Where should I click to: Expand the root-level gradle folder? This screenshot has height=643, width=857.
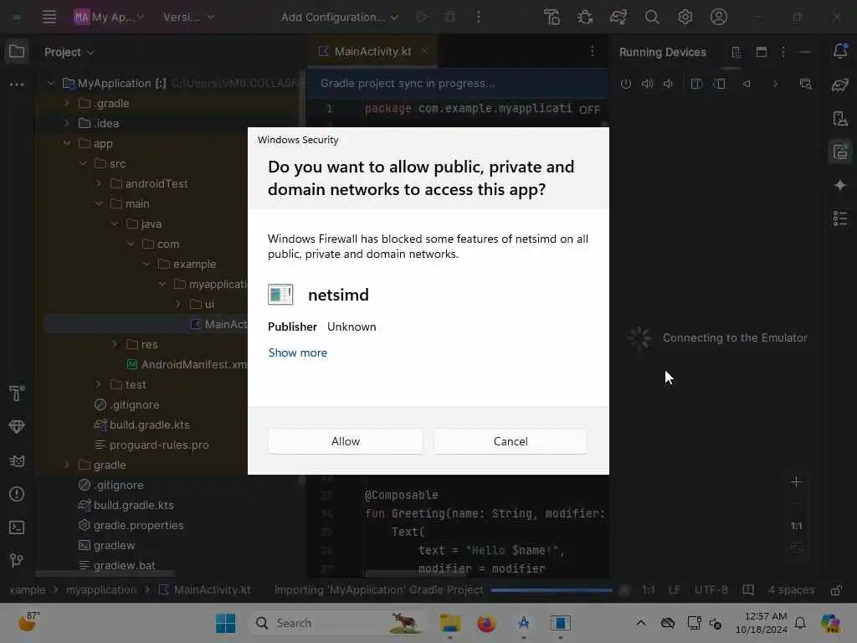[67, 466]
